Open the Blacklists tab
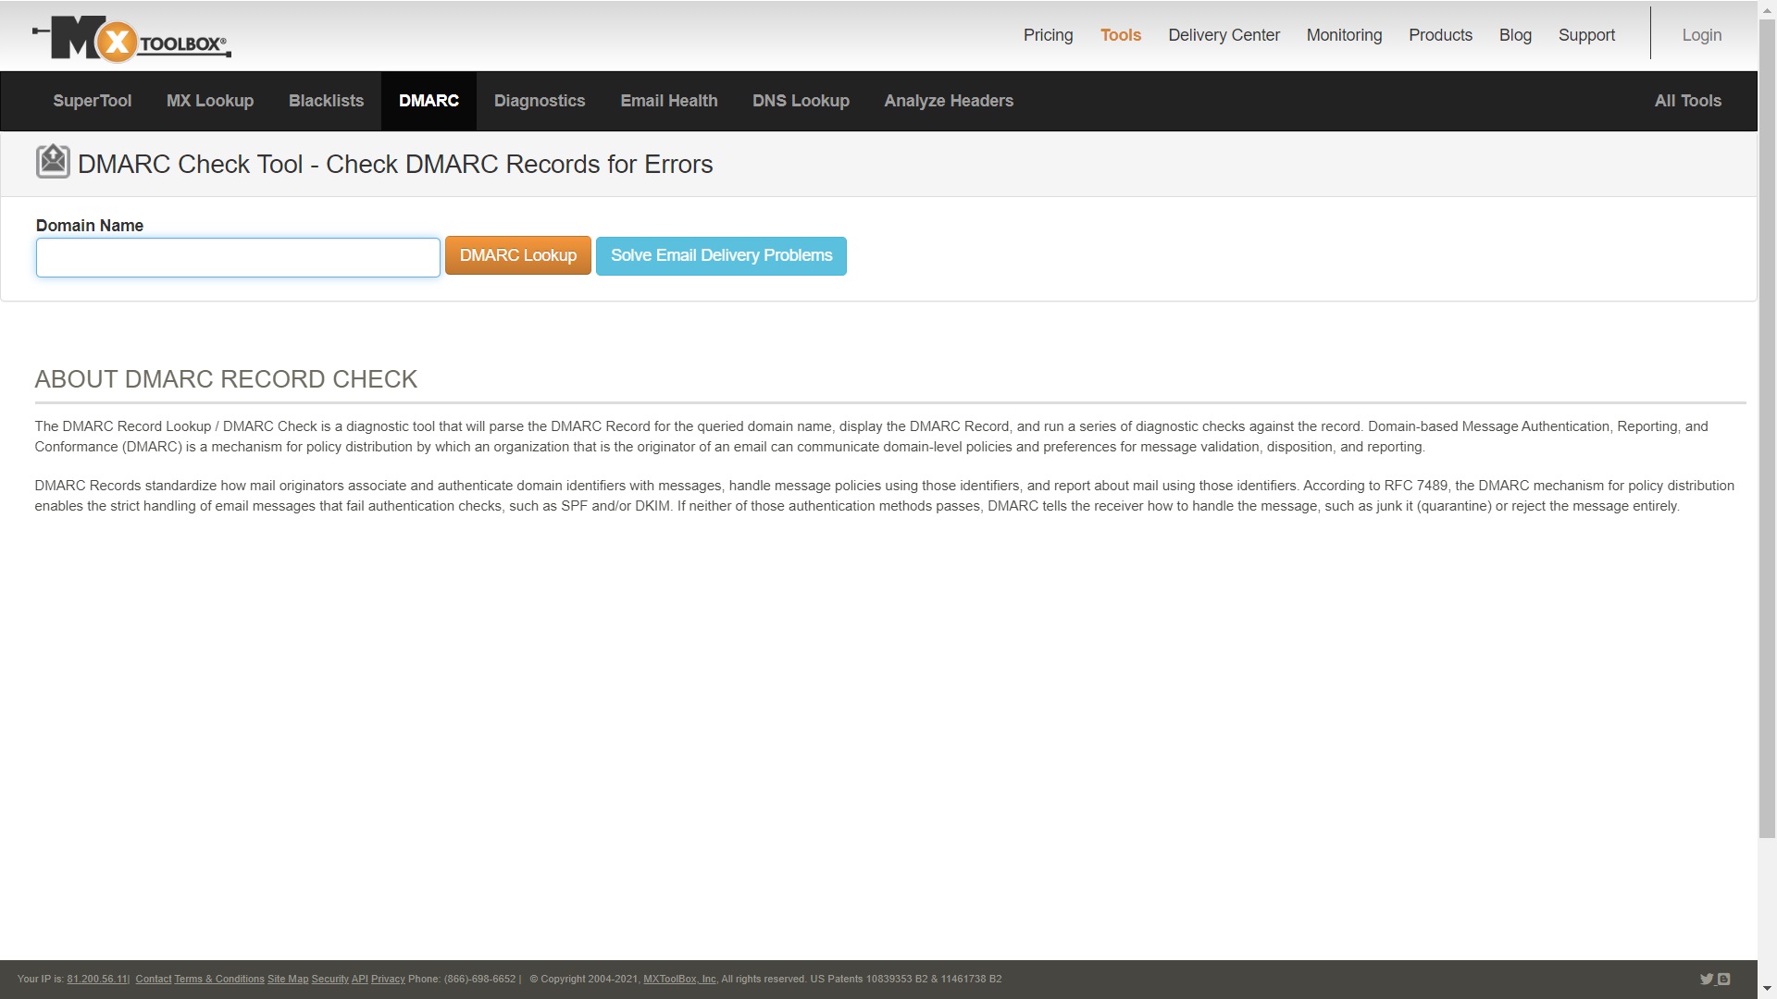The image size is (1777, 999). (x=326, y=101)
